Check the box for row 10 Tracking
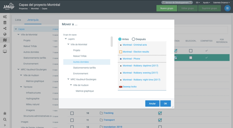The height and width of the screenshot is (128, 233). [72, 113]
